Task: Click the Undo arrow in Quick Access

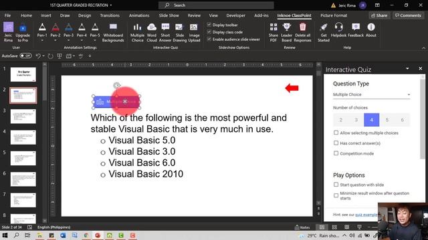Action: [x=38, y=56]
